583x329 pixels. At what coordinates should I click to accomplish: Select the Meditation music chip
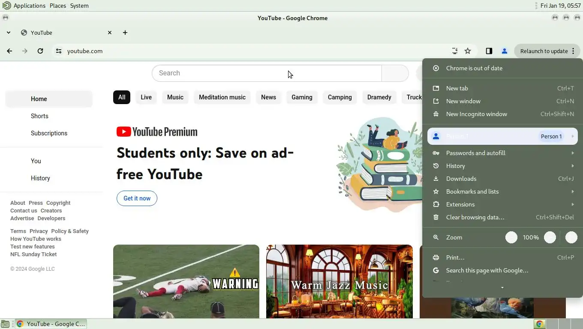click(x=222, y=97)
